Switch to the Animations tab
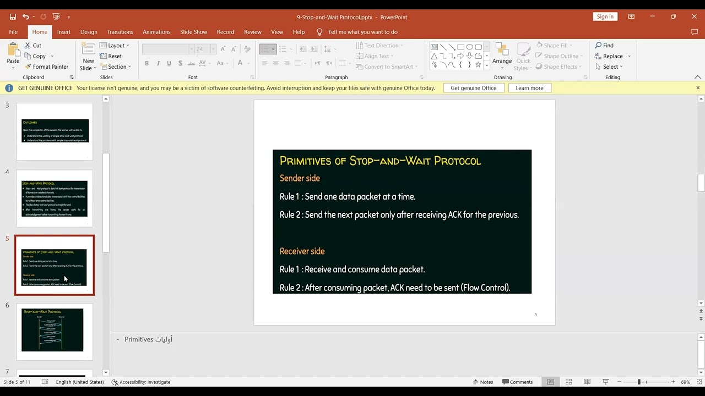The width and height of the screenshot is (705, 396). [156, 32]
